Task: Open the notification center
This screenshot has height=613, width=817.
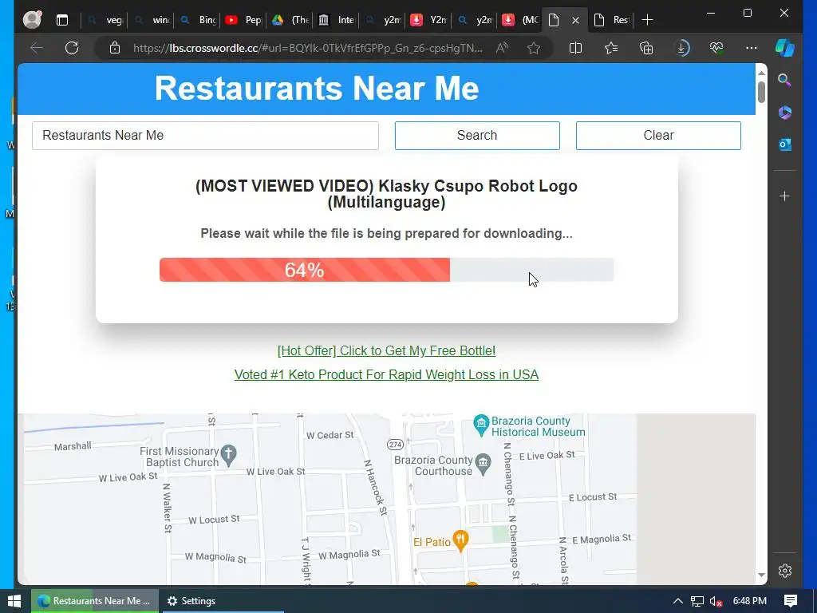Action: click(791, 601)
